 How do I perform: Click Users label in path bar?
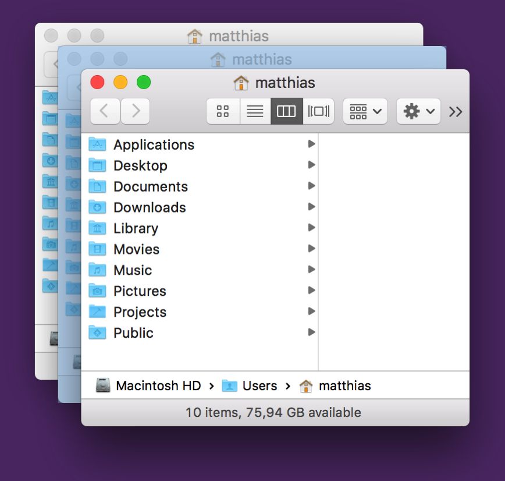260,385
